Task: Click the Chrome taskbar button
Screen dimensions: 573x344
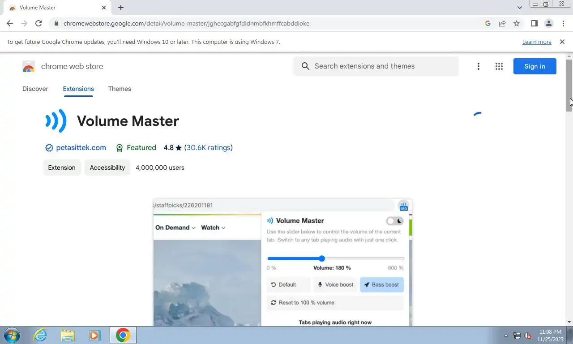Action: tap(123, 335)
